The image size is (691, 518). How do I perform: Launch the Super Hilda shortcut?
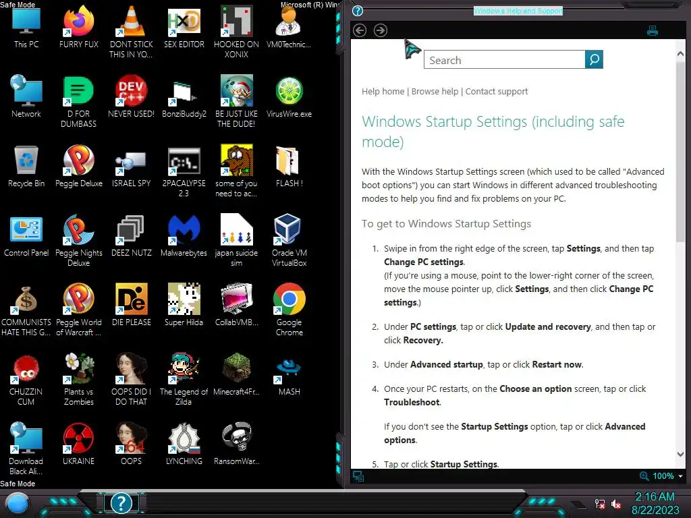[x=184, y=305]
